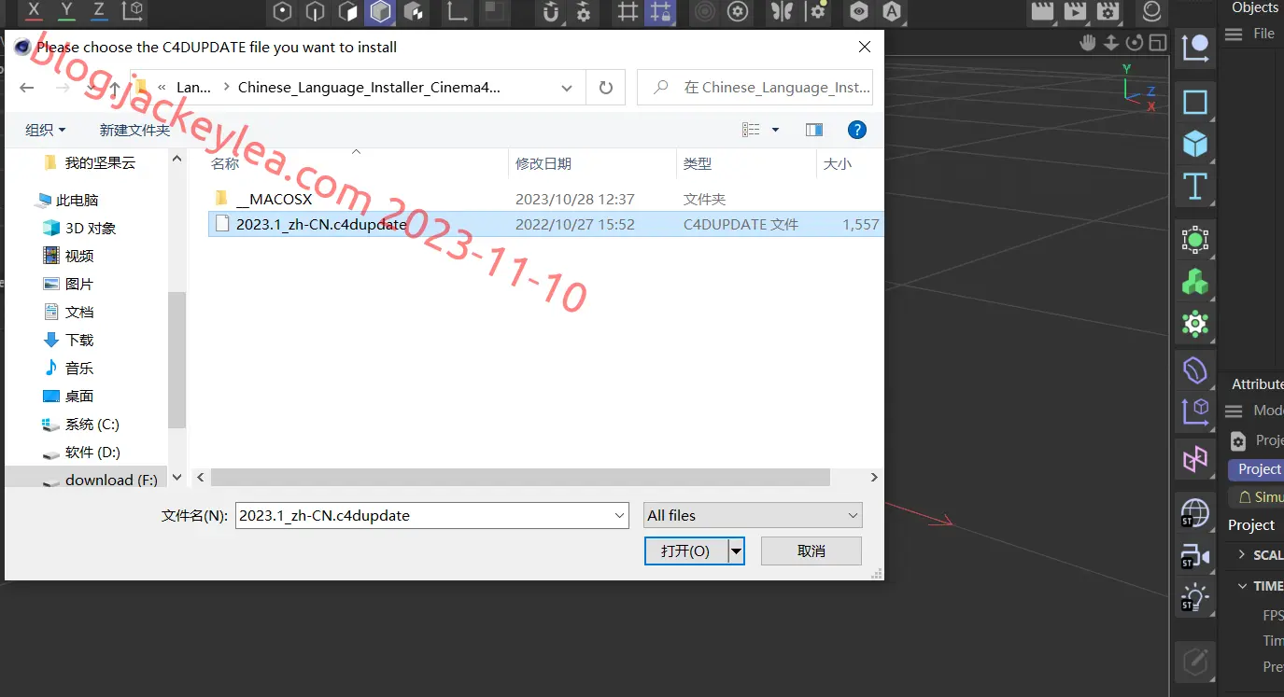
Task: Open 下载 folder in navigation pane
Action: 79,340
